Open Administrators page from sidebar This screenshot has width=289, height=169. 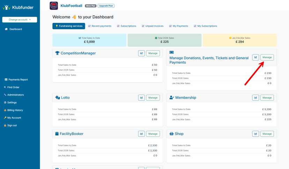[15, 95]
